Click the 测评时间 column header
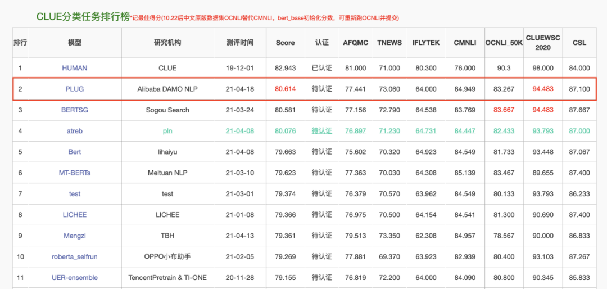This screenshot has height=289, width=607. pos(239,43)
